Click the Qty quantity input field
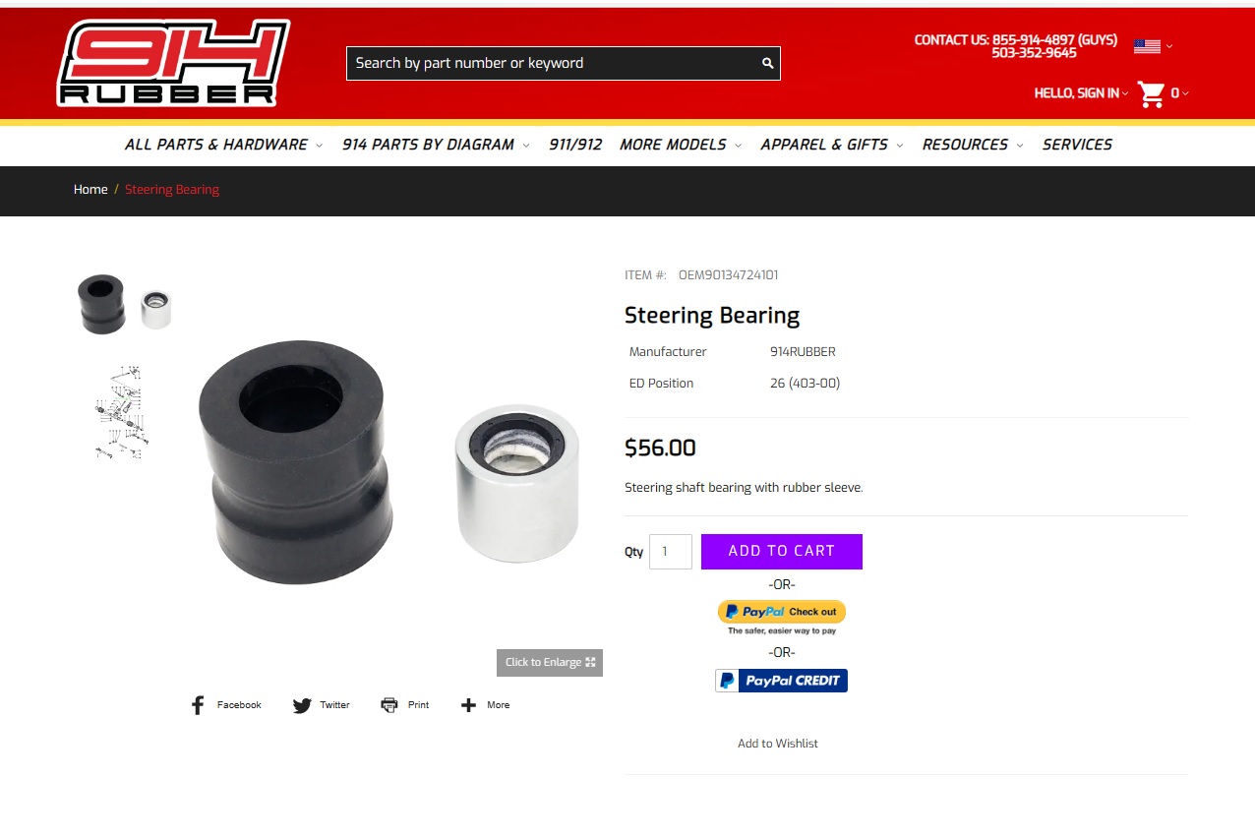 point(671,552)
